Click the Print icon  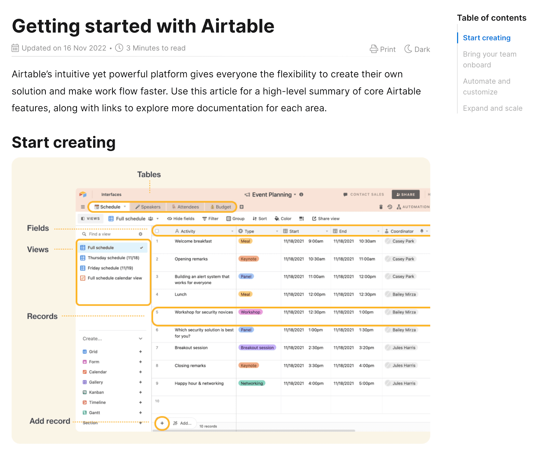coord(374,49)
